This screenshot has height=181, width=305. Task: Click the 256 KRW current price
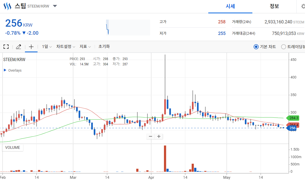tap(19, 23)
